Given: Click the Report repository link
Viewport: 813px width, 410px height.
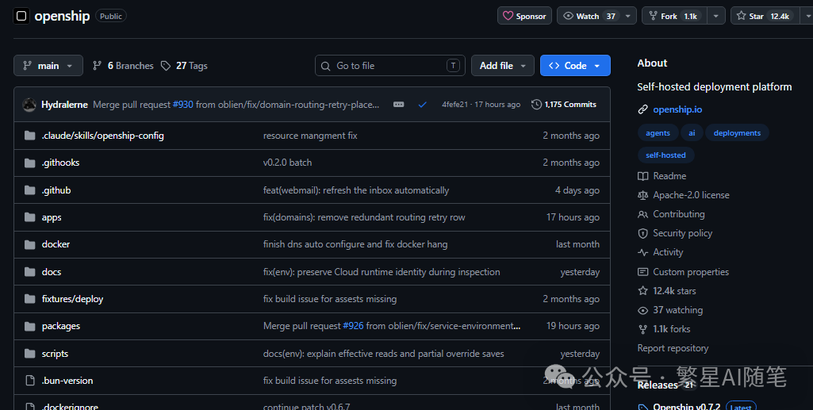Looking at the screenshot, I should 673,348.
